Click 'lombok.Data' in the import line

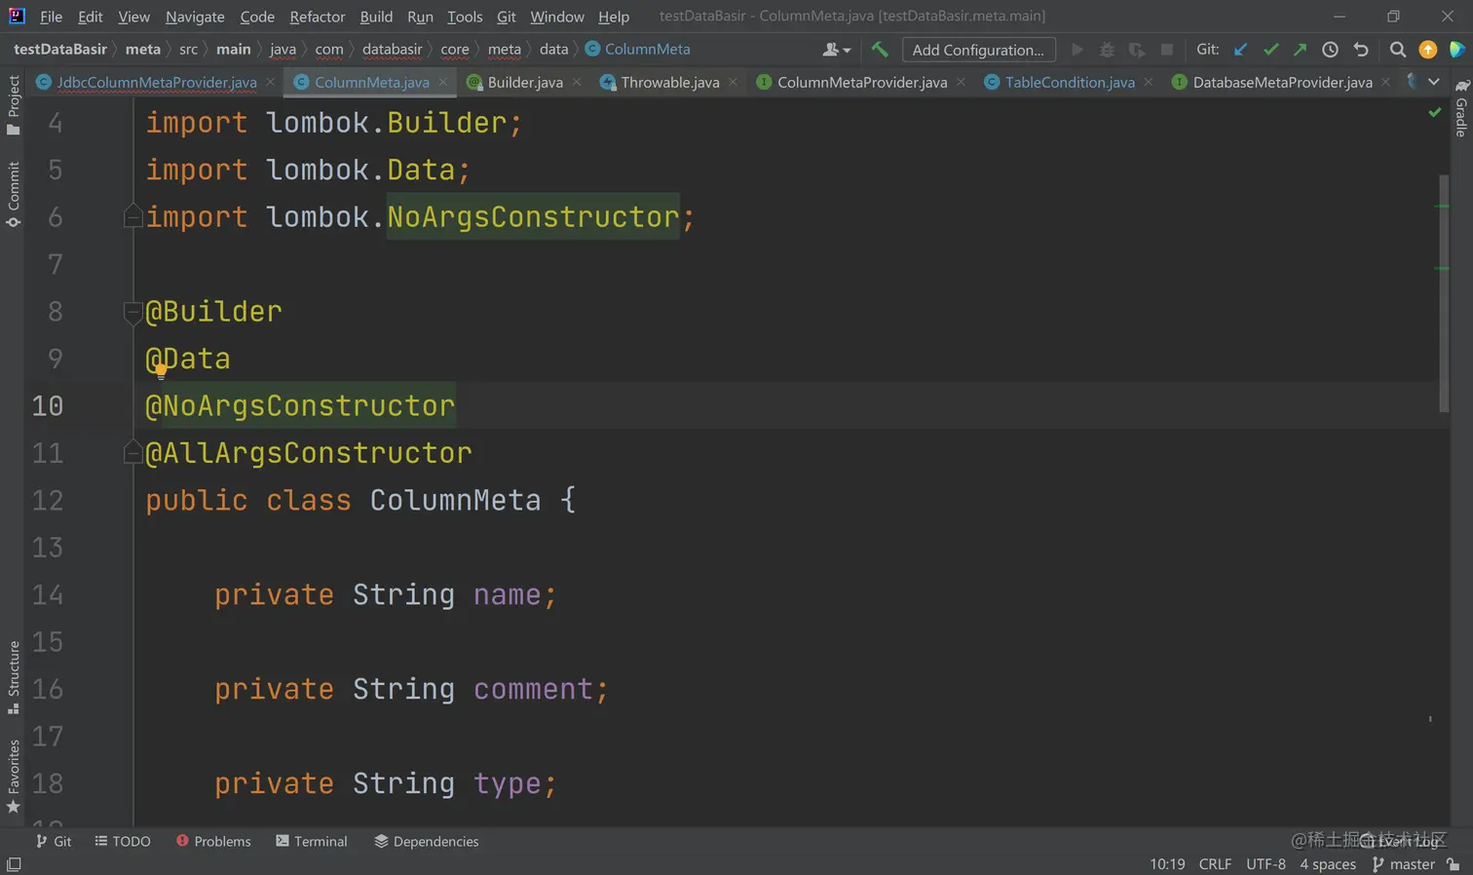tap(360, 170)
